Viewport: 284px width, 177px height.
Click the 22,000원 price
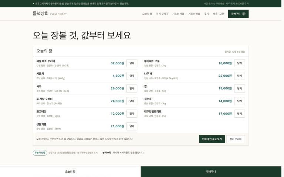point(225,76)
